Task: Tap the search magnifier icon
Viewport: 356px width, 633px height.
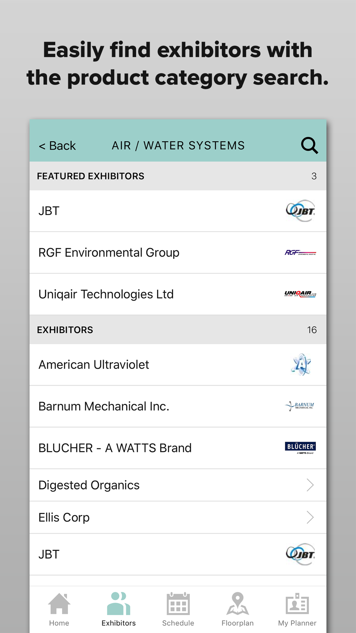Action: point(309,145)
